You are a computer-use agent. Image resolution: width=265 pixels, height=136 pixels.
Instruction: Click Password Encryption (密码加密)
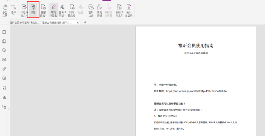pos(91,10)
